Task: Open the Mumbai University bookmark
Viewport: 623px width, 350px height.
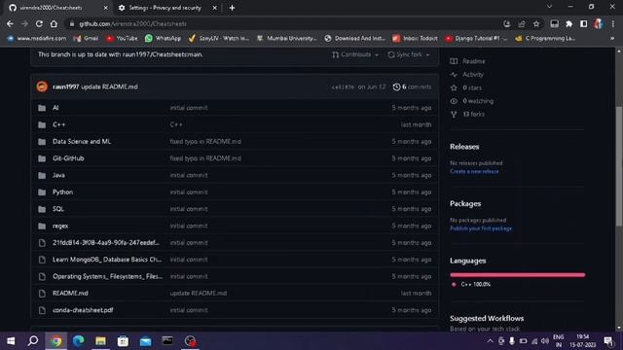Action: click(287, 38)
